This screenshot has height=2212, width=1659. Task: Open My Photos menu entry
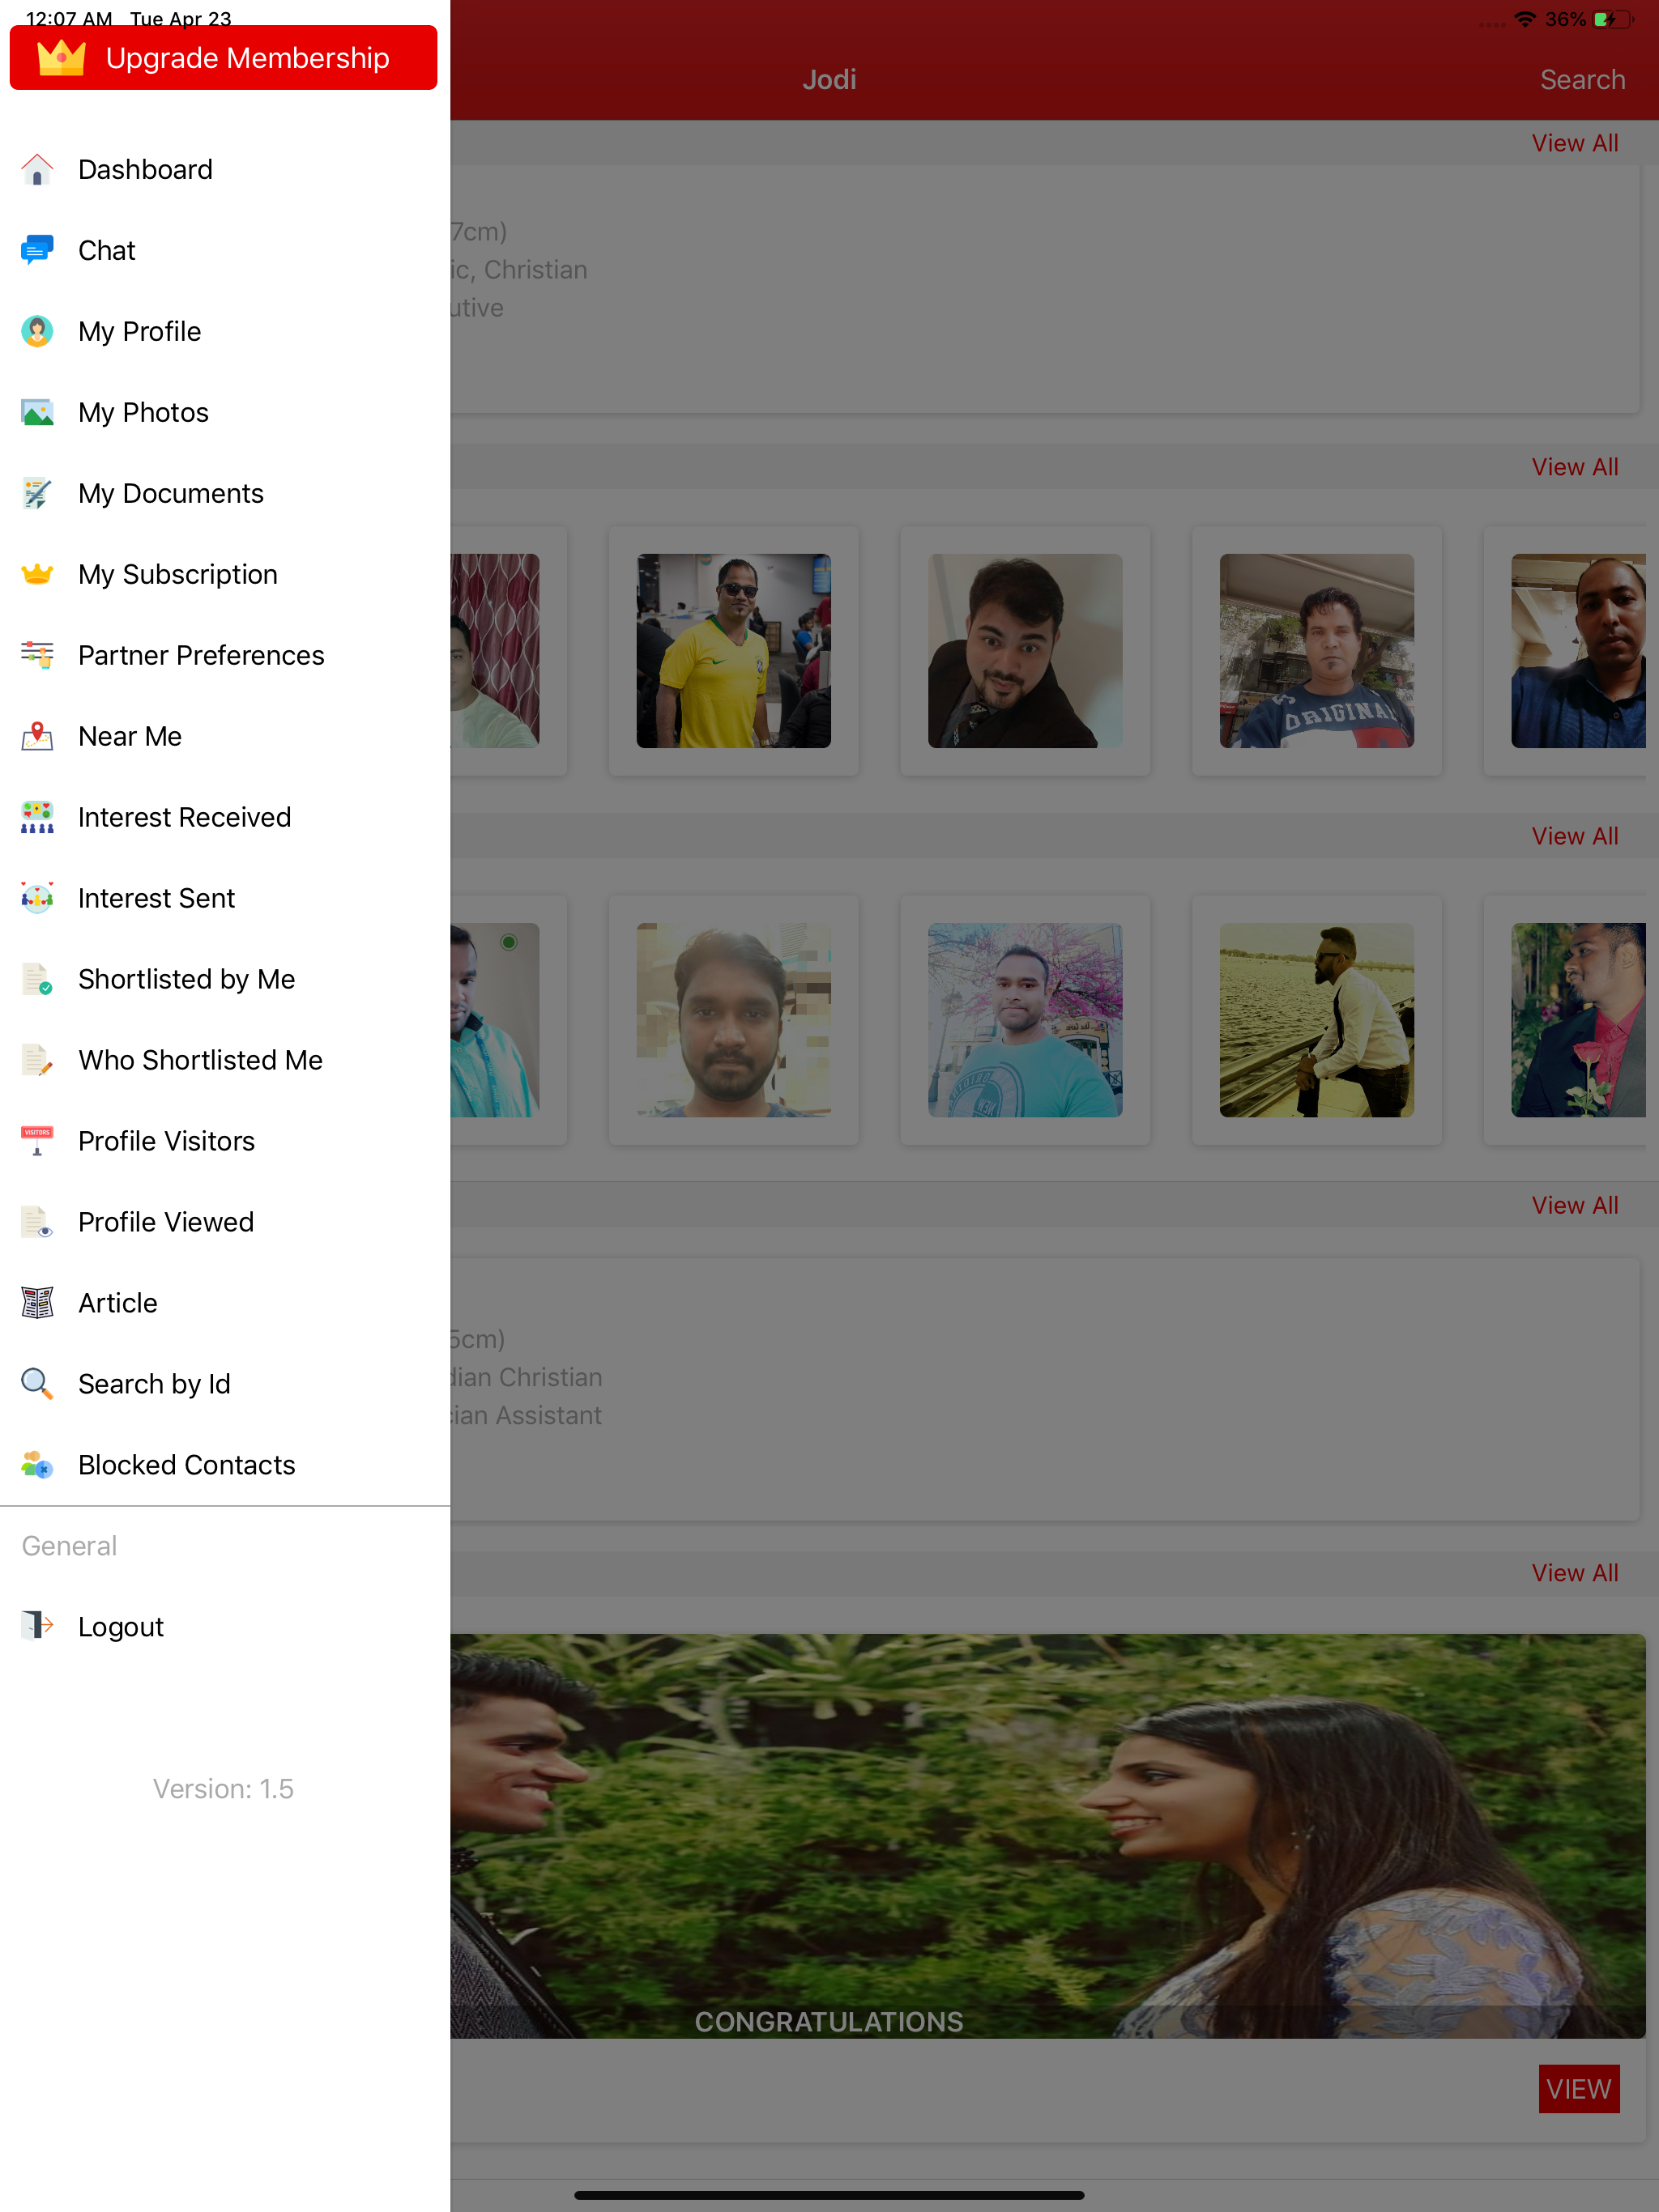(225, 412)
